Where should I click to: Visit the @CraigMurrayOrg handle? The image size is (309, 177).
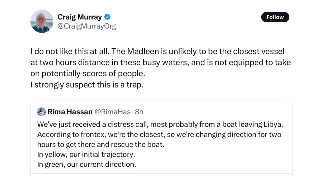(87, 26)
